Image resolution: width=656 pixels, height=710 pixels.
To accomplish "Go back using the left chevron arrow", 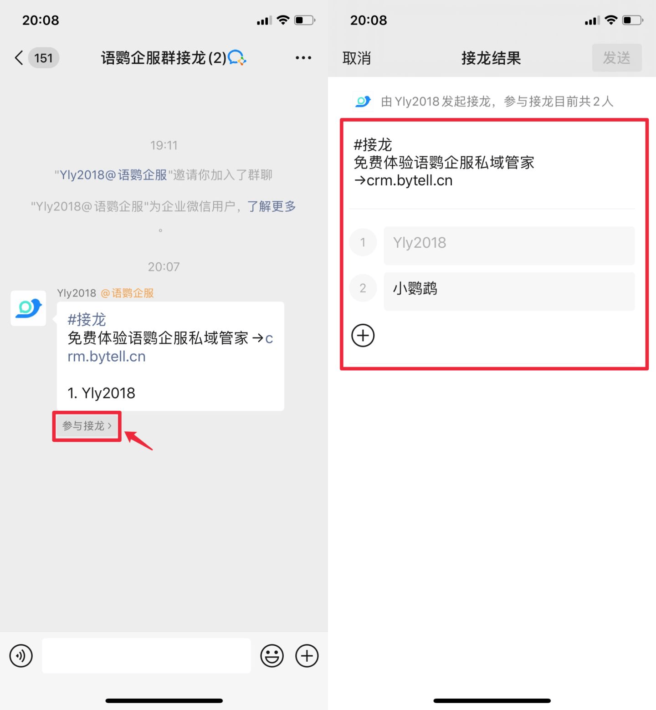I will click(x=19, y=58).
